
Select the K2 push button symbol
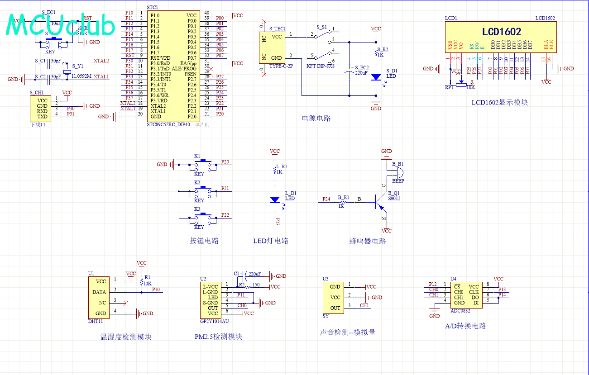(x=203, y=193)
